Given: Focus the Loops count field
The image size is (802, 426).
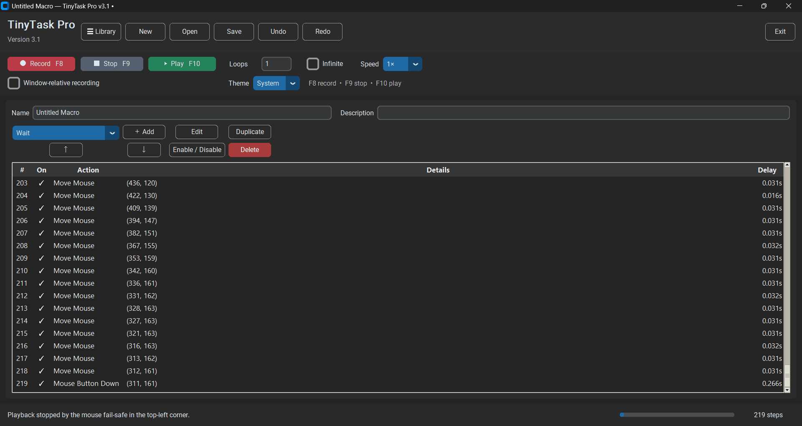Looking at the screenshot, I should point(277,64).
